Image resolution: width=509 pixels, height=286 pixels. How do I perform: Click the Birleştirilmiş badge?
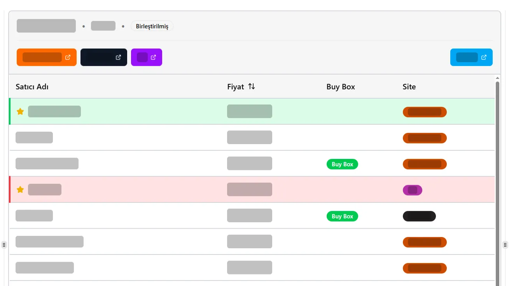click(x=152, y=26)
